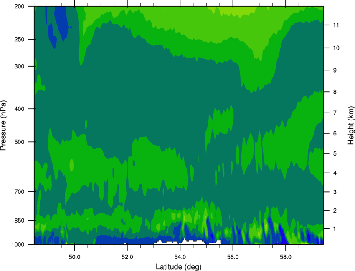Pick the 6 km height label

click(335, 133)
